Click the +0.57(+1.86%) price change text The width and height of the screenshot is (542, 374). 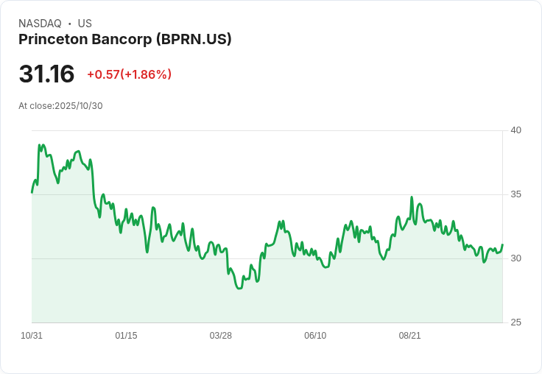point(130,74)
